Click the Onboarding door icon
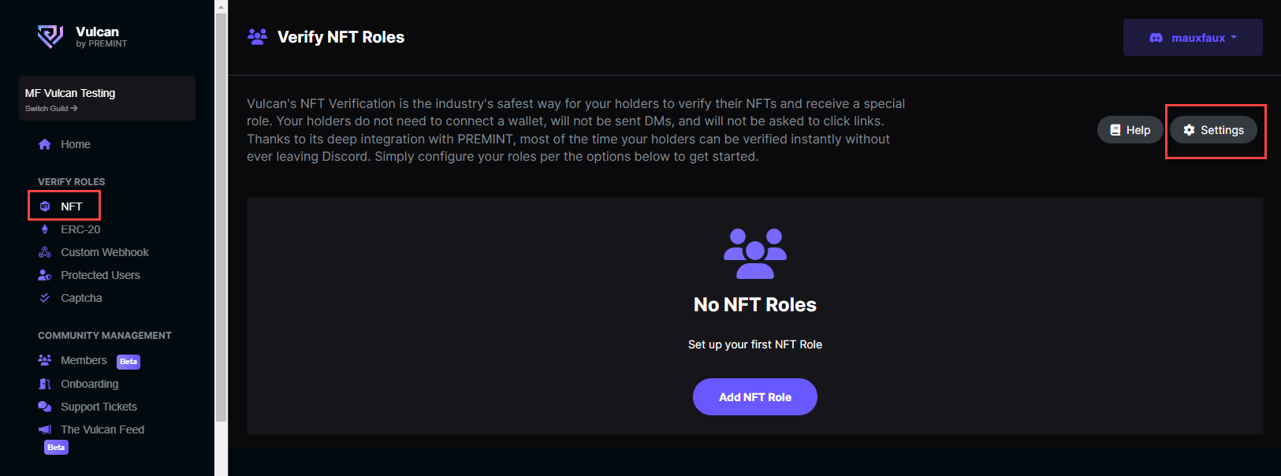Viewport: 1281px width, 476px height. 45,384
